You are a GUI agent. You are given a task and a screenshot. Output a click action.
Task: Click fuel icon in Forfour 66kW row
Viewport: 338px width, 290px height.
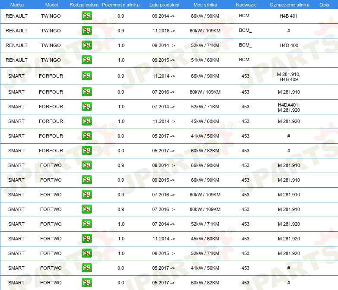pos(86,76)
